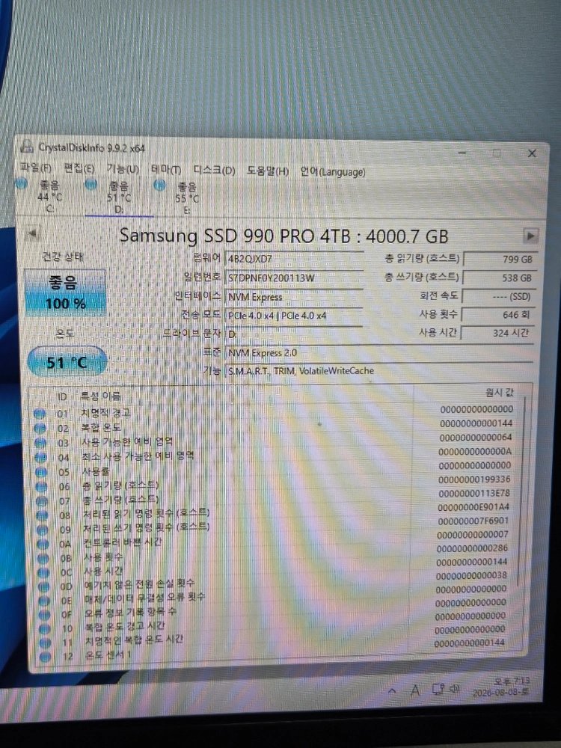Click the standard field NVM Express 2.0
The height and width of the screenshot is (748, 561).
point(378,352)
